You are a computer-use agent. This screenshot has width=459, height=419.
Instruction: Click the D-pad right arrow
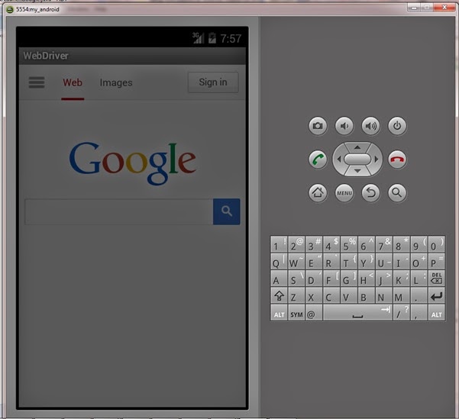[x=377, y=160]
